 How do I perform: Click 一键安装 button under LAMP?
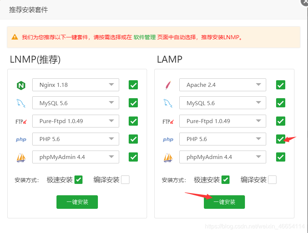click(224, 202)
